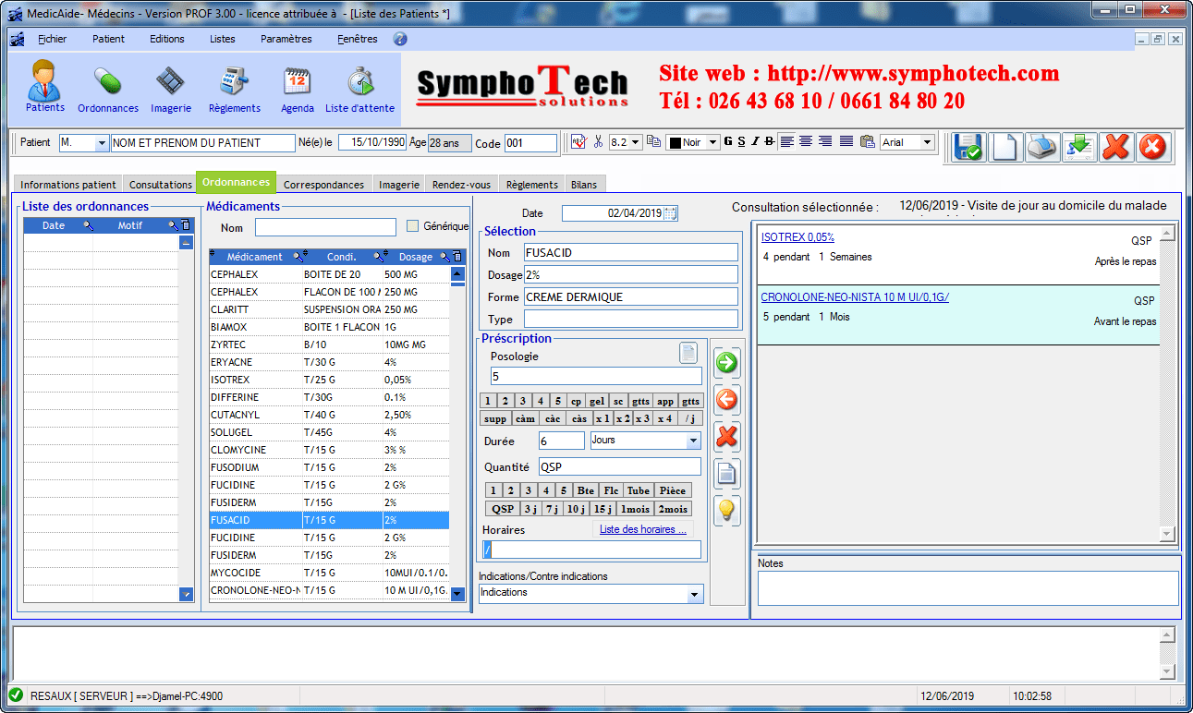Switch to the Correspondances tab

[323, 185]
